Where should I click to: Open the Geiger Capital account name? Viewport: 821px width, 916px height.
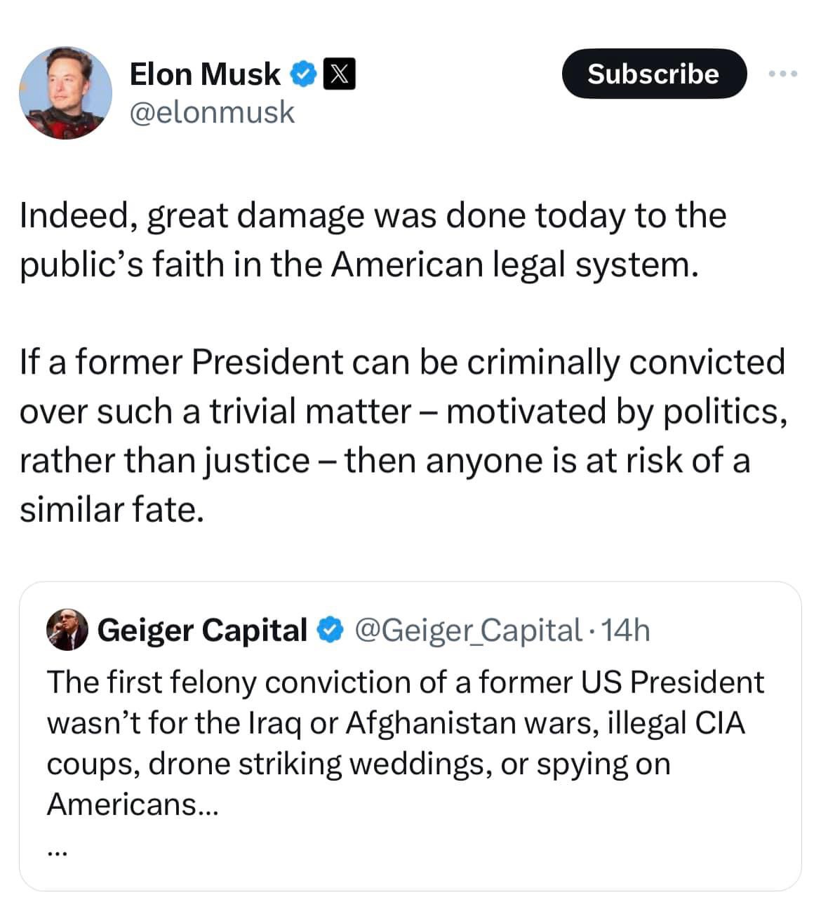(x=202, y=630)
